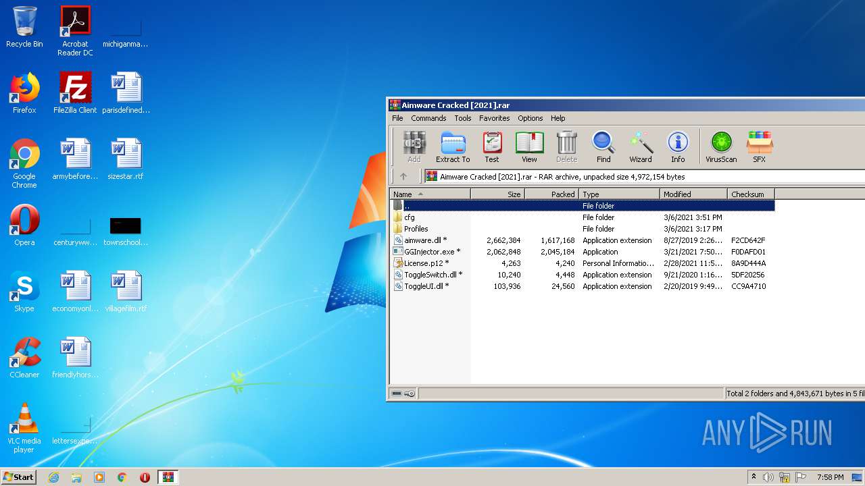The image size is (865, 486).
Task: Run VirusScan from the toolbar
Action: pyautogui.click(x=721, y=147)
